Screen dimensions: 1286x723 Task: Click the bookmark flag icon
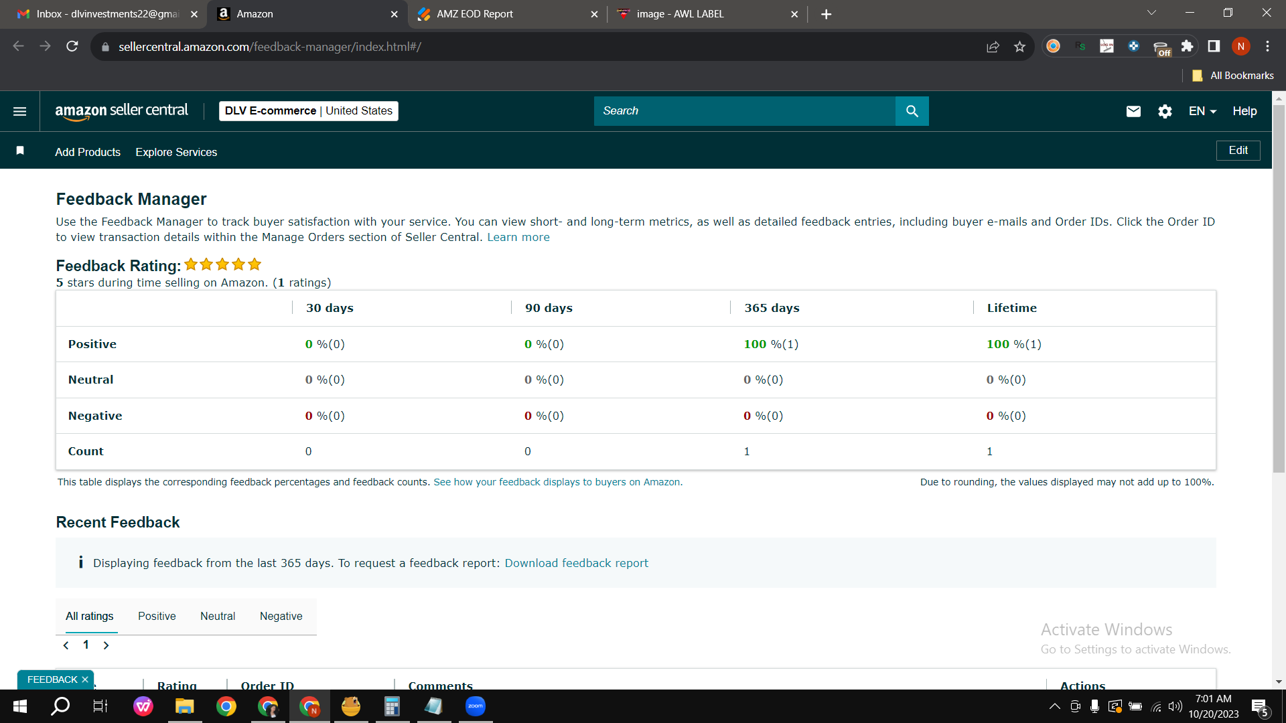pos(20,151)
